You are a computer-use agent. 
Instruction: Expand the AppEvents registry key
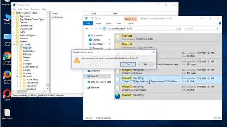point(14,16)
